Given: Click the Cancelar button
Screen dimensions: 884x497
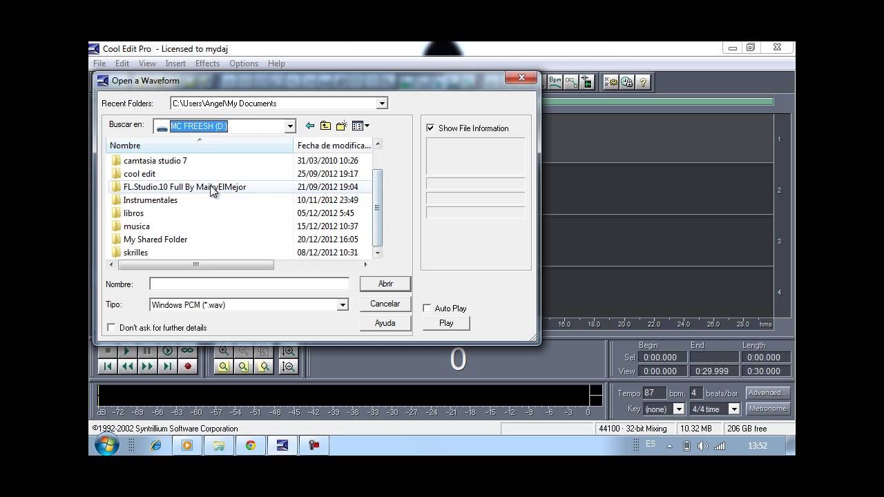Looking at the screenshot, I should 385,304.
